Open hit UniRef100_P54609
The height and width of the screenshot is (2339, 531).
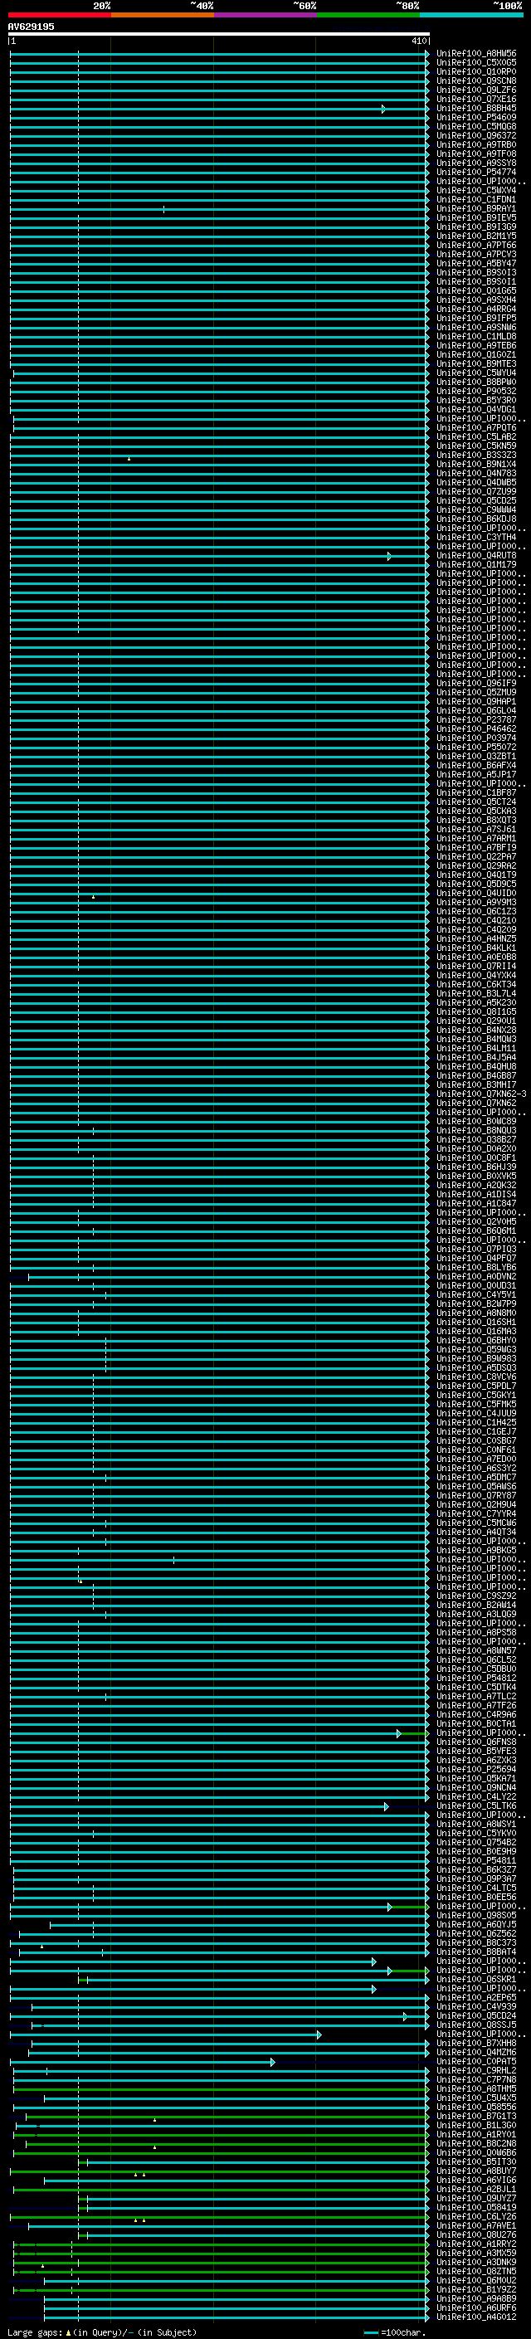[x=476, y=117]
